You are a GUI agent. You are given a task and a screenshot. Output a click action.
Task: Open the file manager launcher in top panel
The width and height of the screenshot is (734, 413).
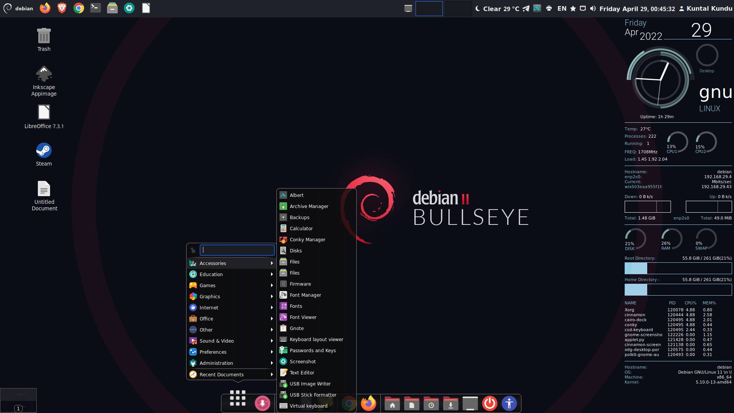click(x=112, y=8)
